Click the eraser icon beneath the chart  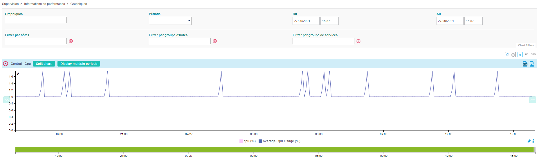point(529,141)
